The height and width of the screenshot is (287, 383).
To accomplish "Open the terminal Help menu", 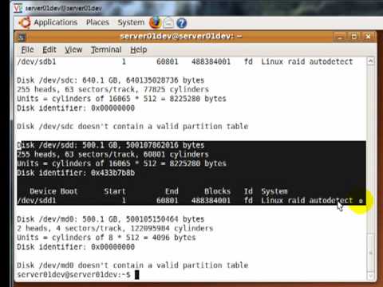I will pyautogui.click(x=139, y=49).
